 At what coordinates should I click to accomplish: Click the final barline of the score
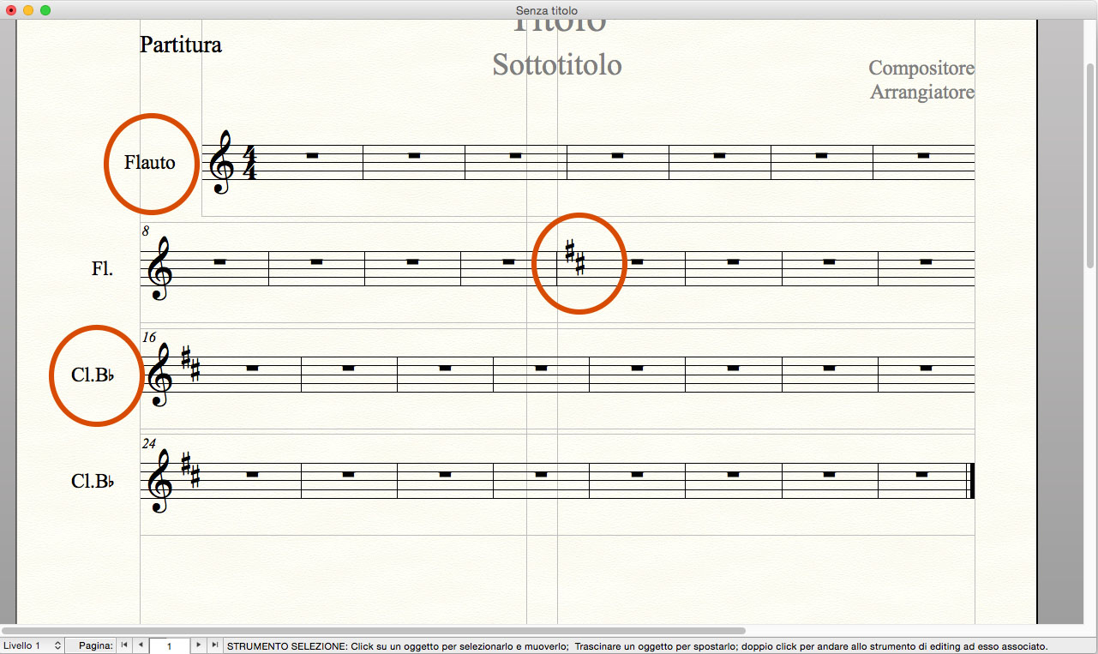[x=972, y=481]
